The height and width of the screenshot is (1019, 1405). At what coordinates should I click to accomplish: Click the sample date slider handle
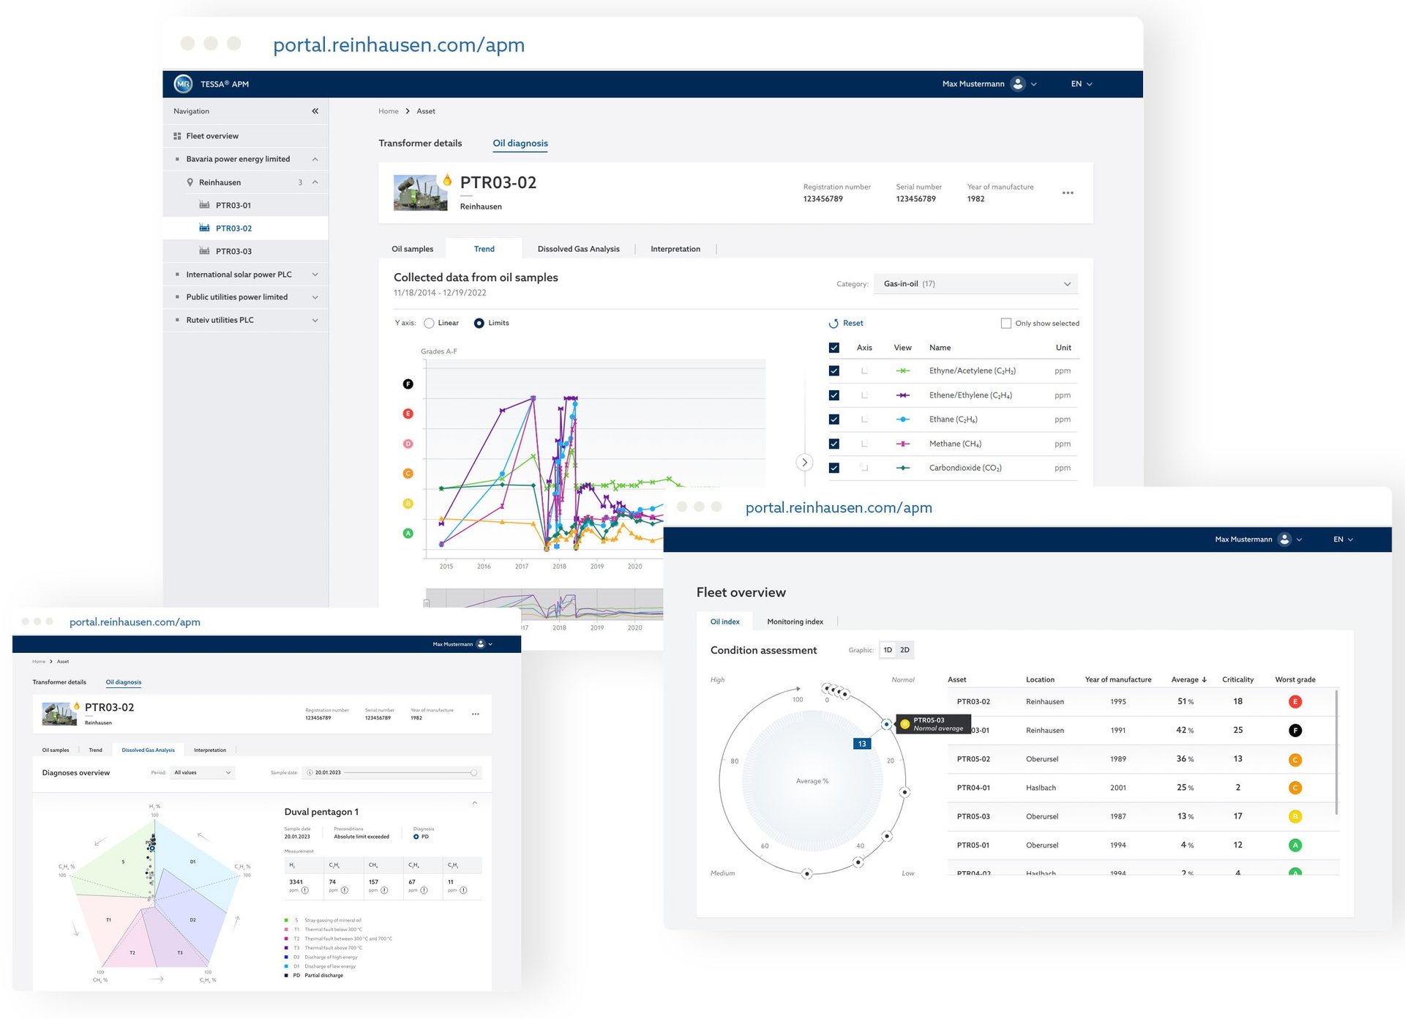pyautogui.click(x=474, y=772)
